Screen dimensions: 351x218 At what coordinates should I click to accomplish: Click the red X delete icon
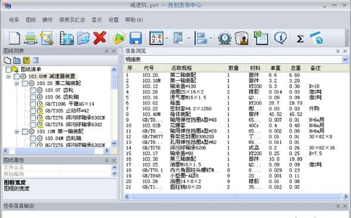(x=100, y=38)
